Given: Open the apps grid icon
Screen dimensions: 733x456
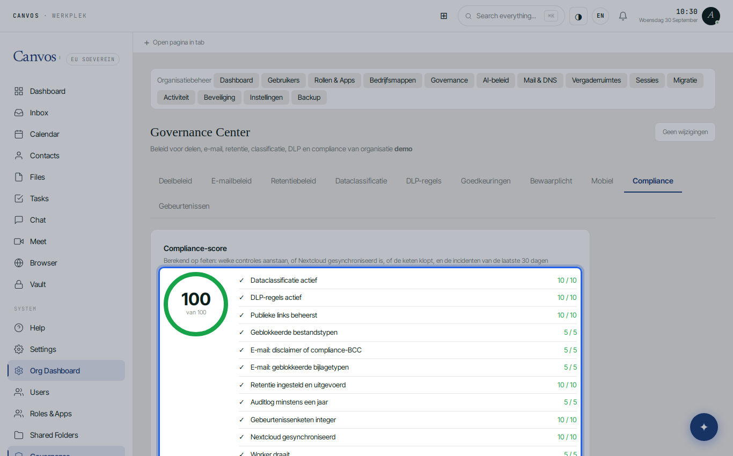Looking at the screenshot, I should 444,16.
